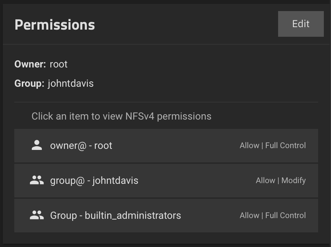The width and height of the screenshot is (331, 247).
Task: Expand the Group - builtin_administrators ACL entry row
Action: 166,216
